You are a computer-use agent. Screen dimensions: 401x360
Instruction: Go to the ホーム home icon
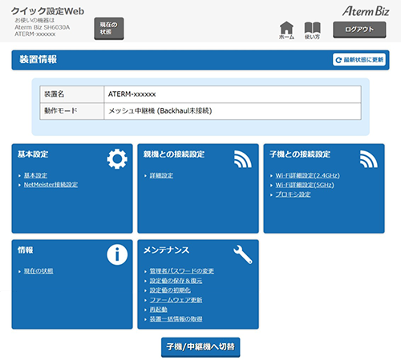pos(286,30)
